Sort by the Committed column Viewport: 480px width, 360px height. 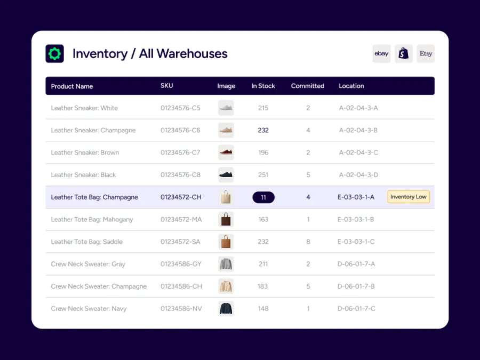[x=307, y=86]
